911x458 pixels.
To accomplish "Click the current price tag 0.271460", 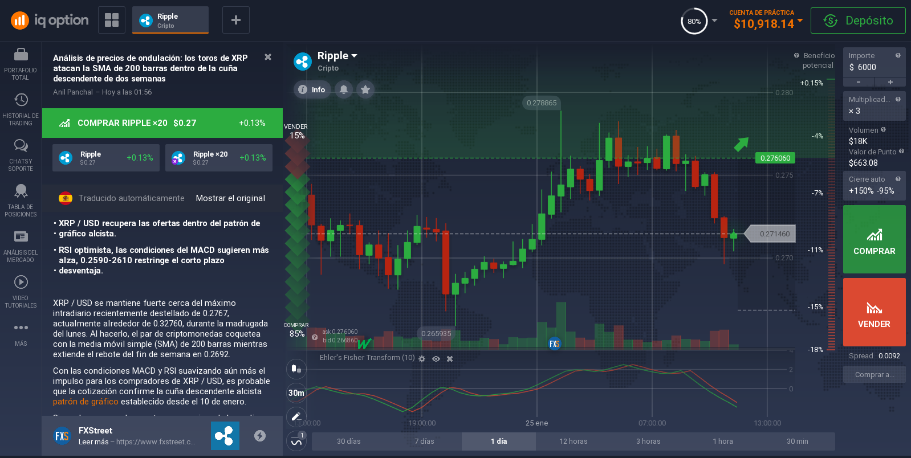I will click(x=771, y=234).
